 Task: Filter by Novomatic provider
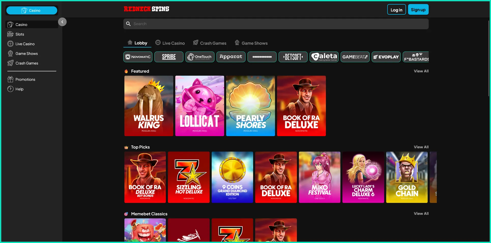138,57
